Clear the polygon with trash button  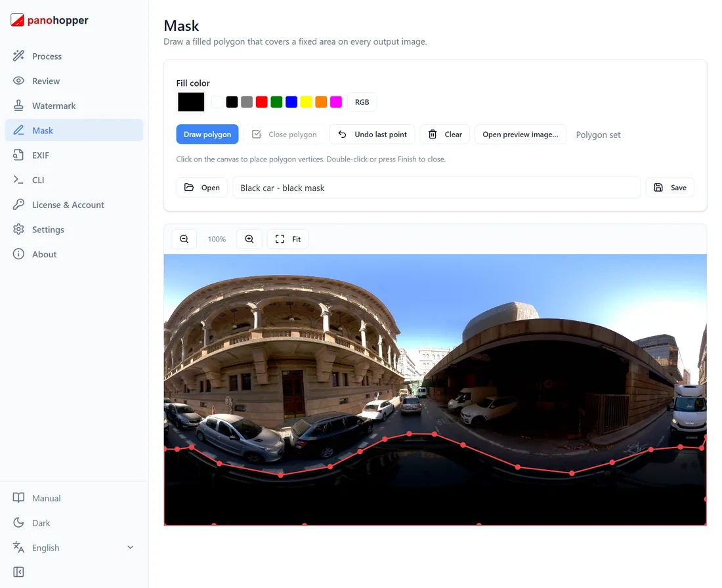click(x=445, y=134)
